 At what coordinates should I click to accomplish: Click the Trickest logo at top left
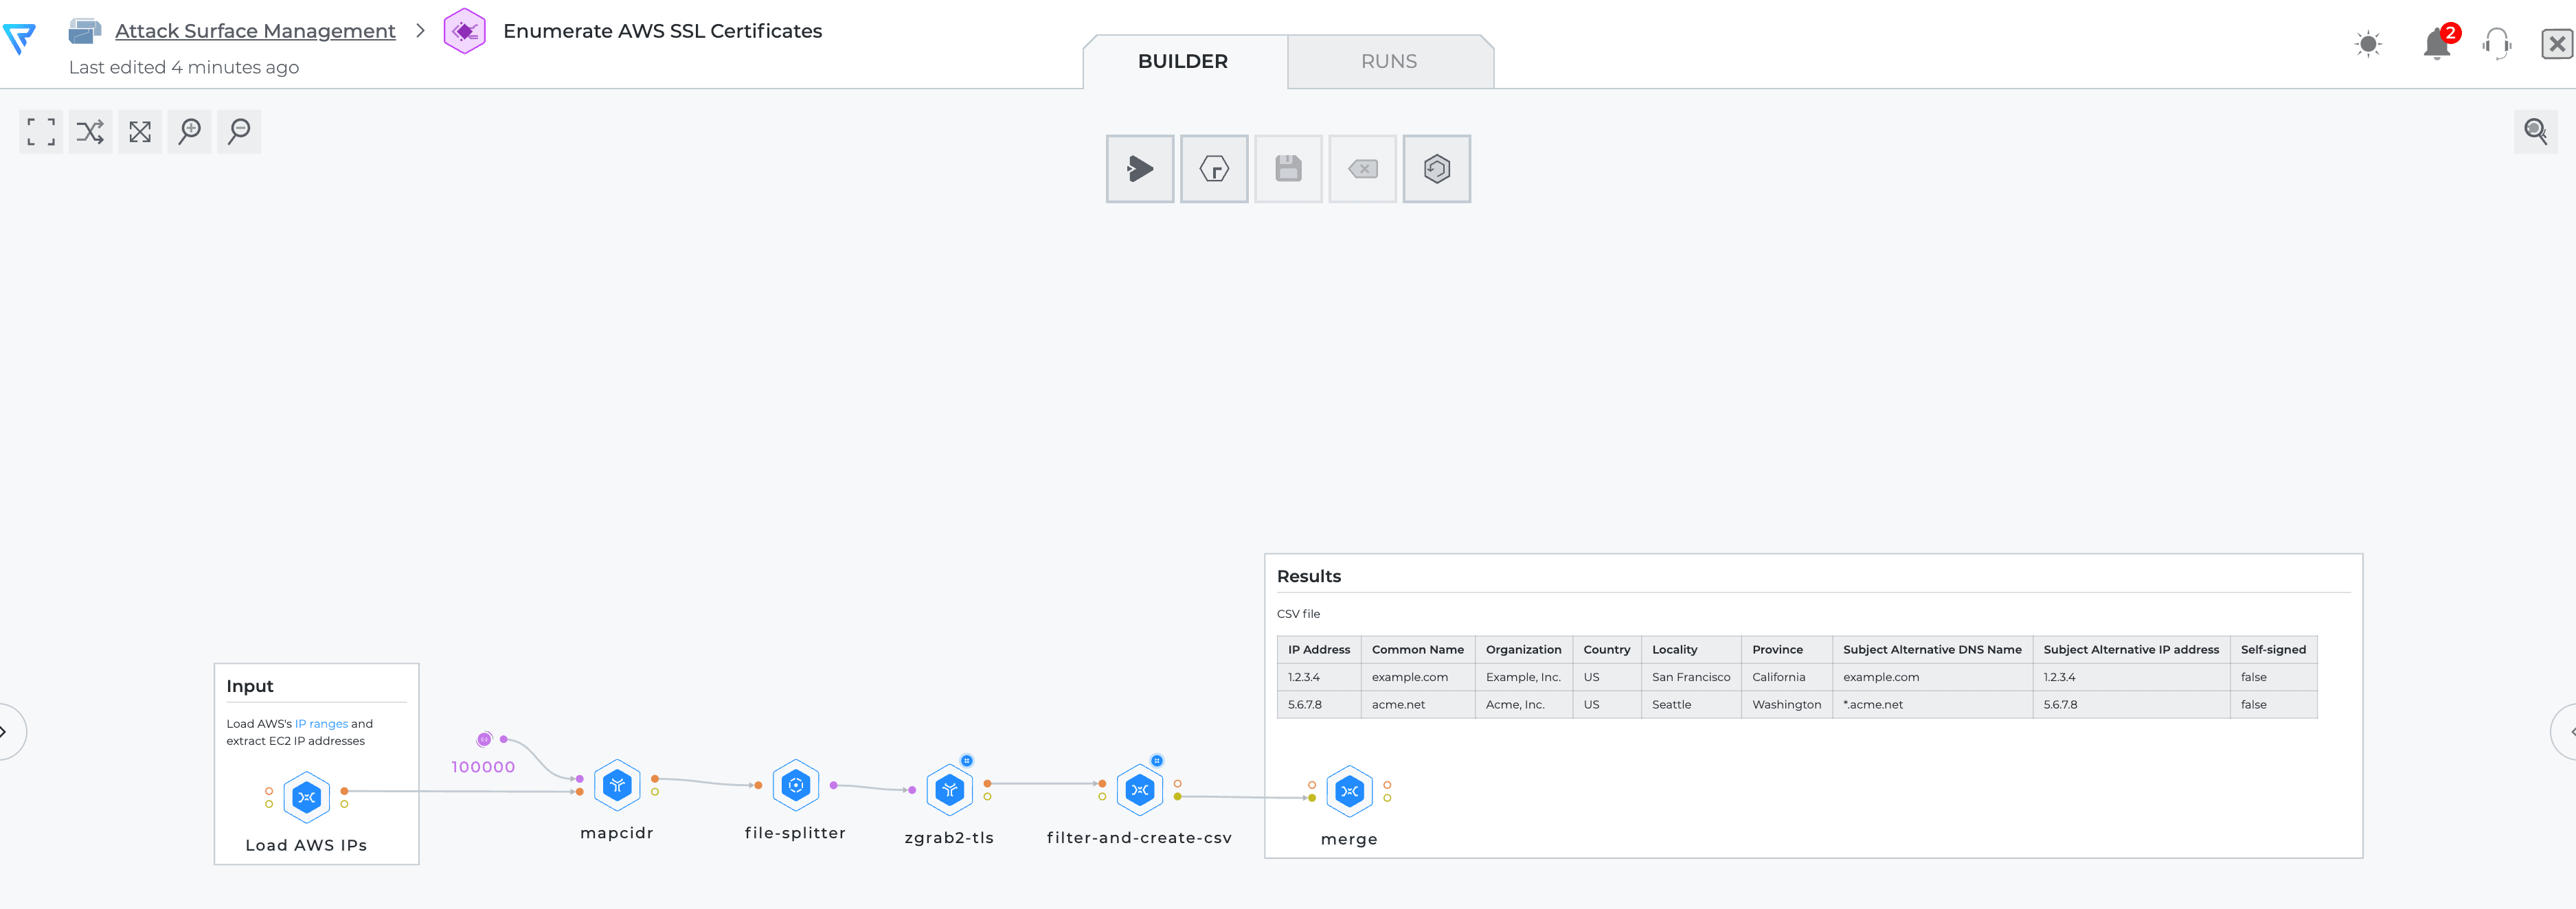pos(20,39)
